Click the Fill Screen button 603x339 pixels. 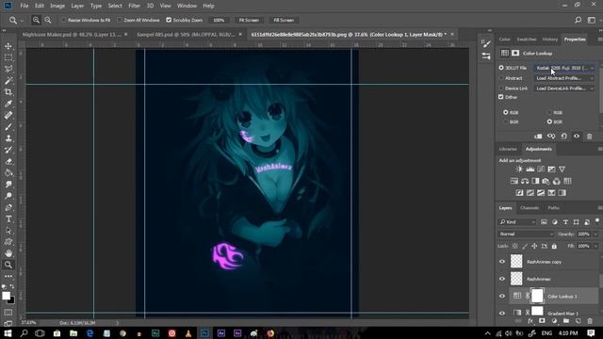(284, 20)
